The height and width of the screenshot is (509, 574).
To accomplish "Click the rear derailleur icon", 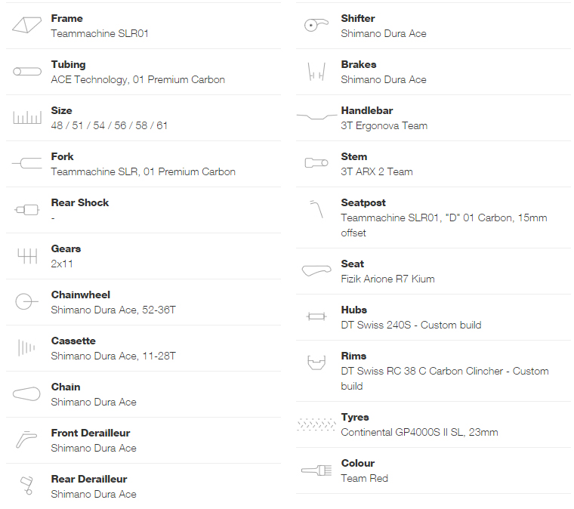I will tap(26, 486).
